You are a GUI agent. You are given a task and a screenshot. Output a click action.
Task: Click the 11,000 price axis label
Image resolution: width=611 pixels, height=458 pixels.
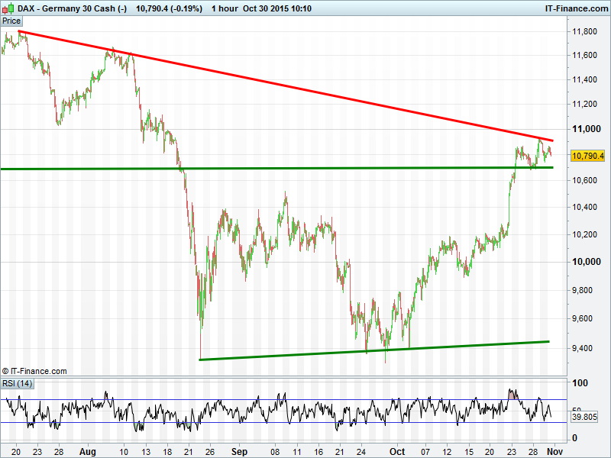[586, 129]
